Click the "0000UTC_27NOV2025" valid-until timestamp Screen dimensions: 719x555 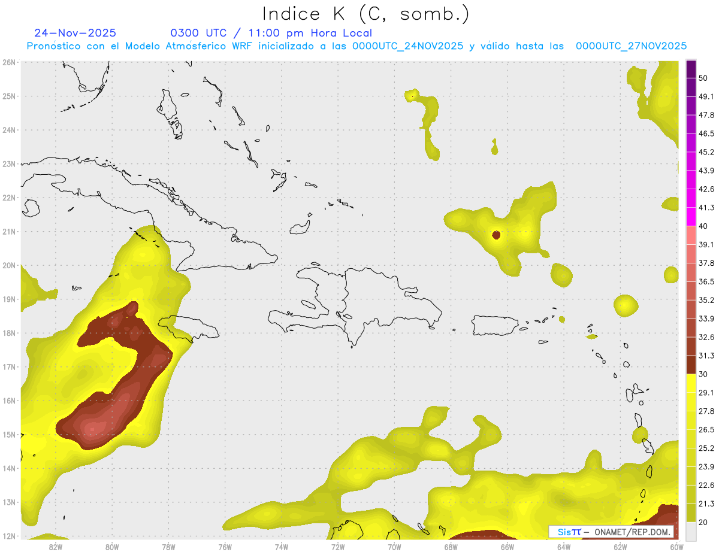[x=631, y=46]
